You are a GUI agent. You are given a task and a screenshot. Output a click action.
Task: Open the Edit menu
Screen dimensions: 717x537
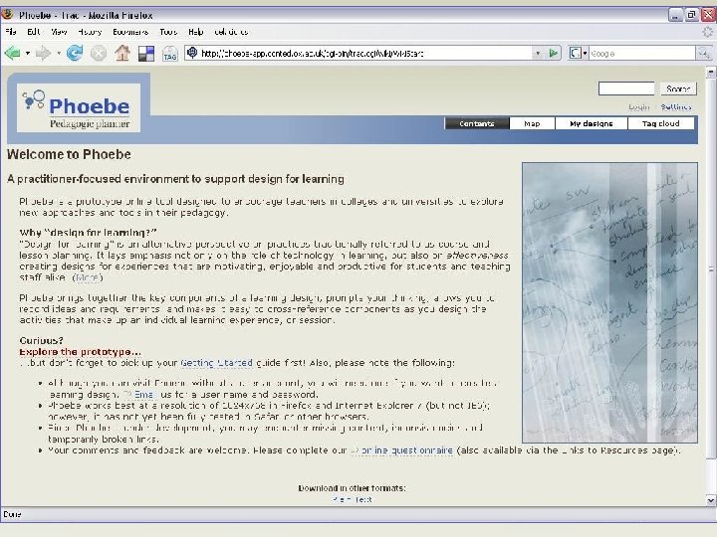pos(34,32)
